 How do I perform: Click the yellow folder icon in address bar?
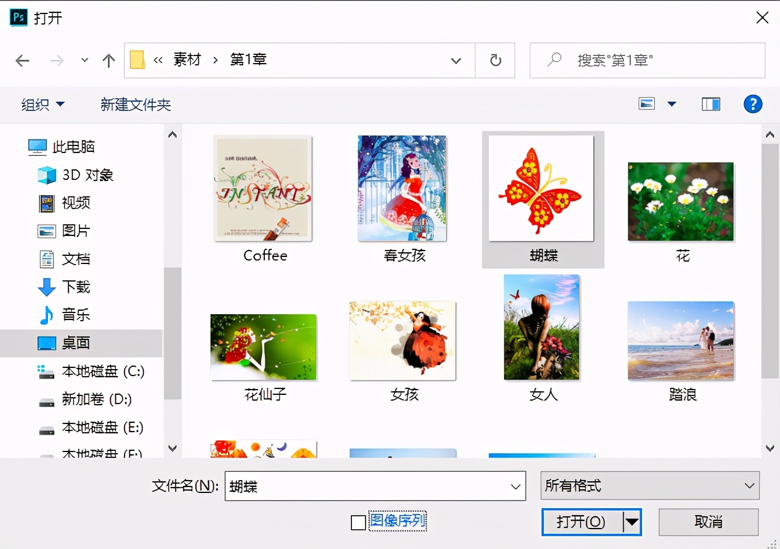point(136,59)
